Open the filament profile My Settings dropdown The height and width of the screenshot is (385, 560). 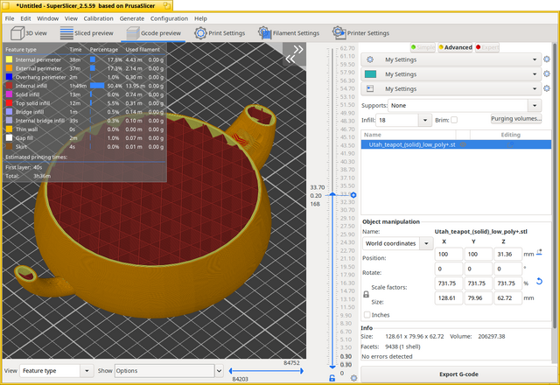(451, 73)
